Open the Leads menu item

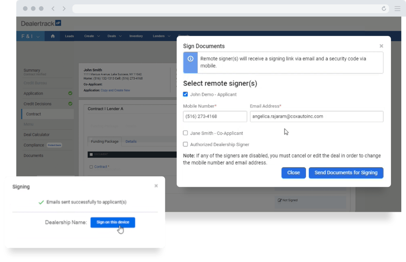click(69, 36)
